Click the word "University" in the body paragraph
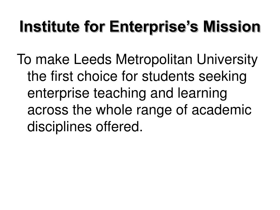 pos(227,60)
